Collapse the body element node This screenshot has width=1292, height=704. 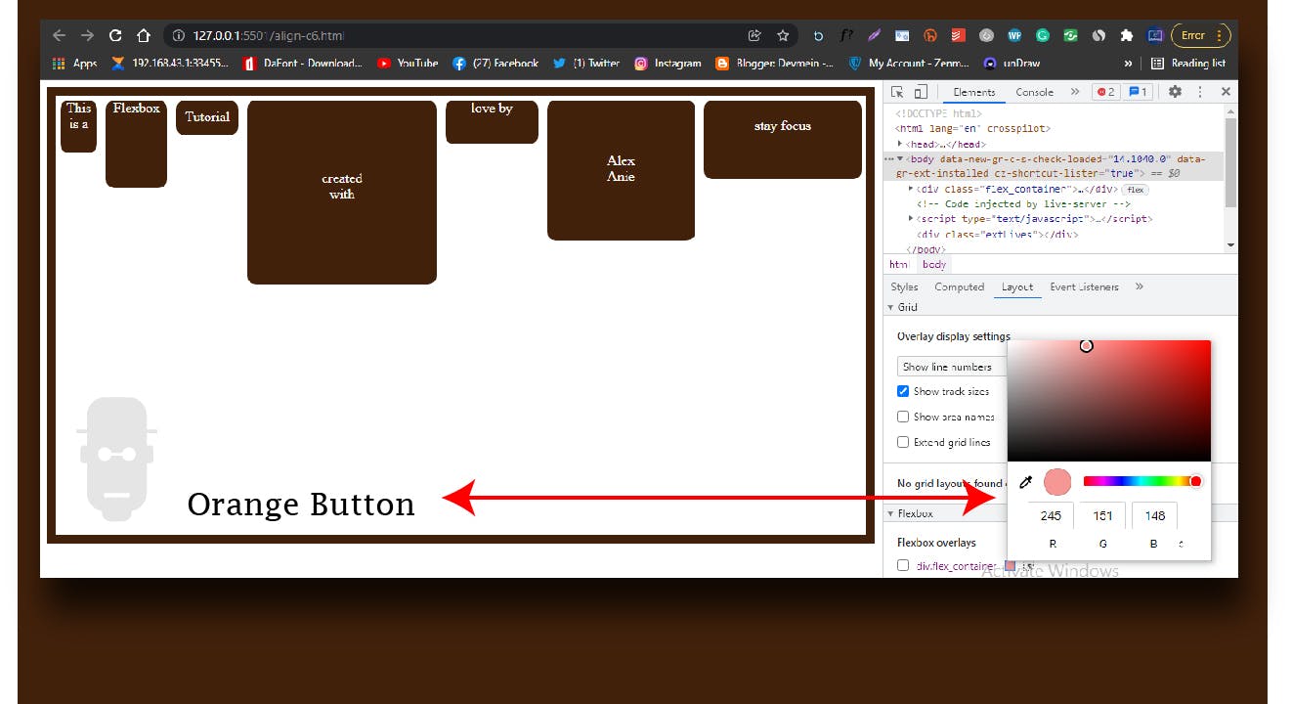coord(900,158)
